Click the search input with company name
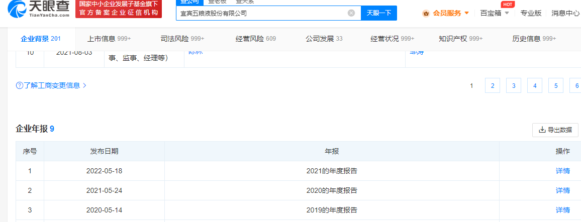The width and height of the screenshot is (581, 222). click(x=261, y=13)
